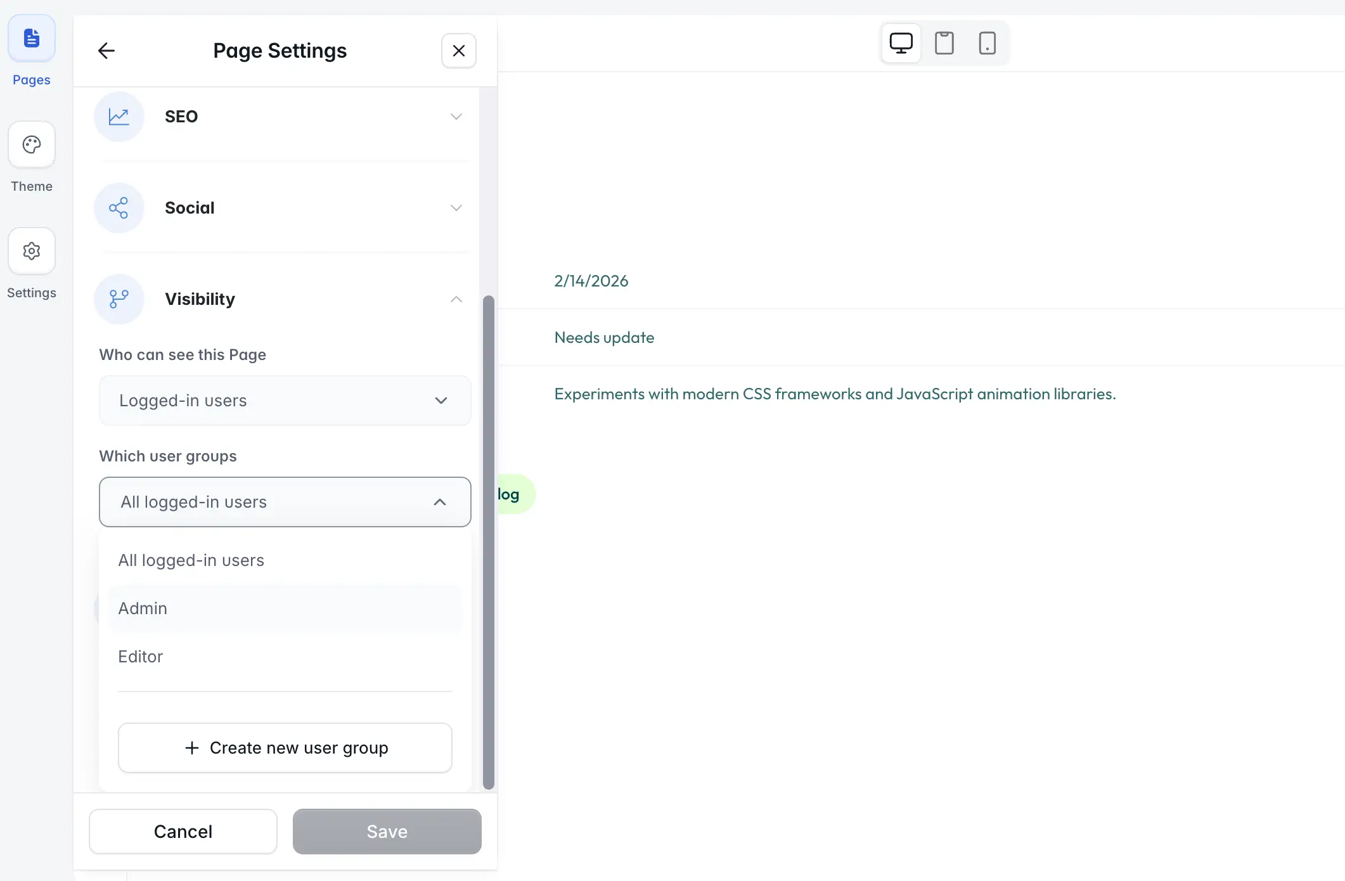Click Create new user group
Viewport: 1345px width, 881px height.
click(x=284, y=748)
